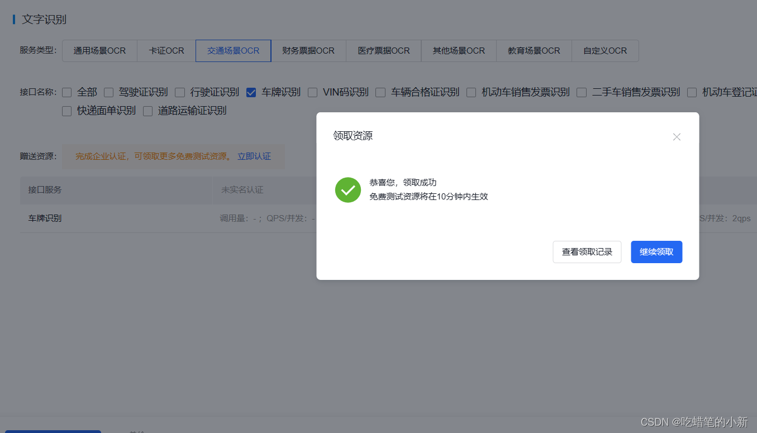The image size is (757, 433).
Task: Uncheck the 车牌识别 checkbox
Action: point(251,92)
